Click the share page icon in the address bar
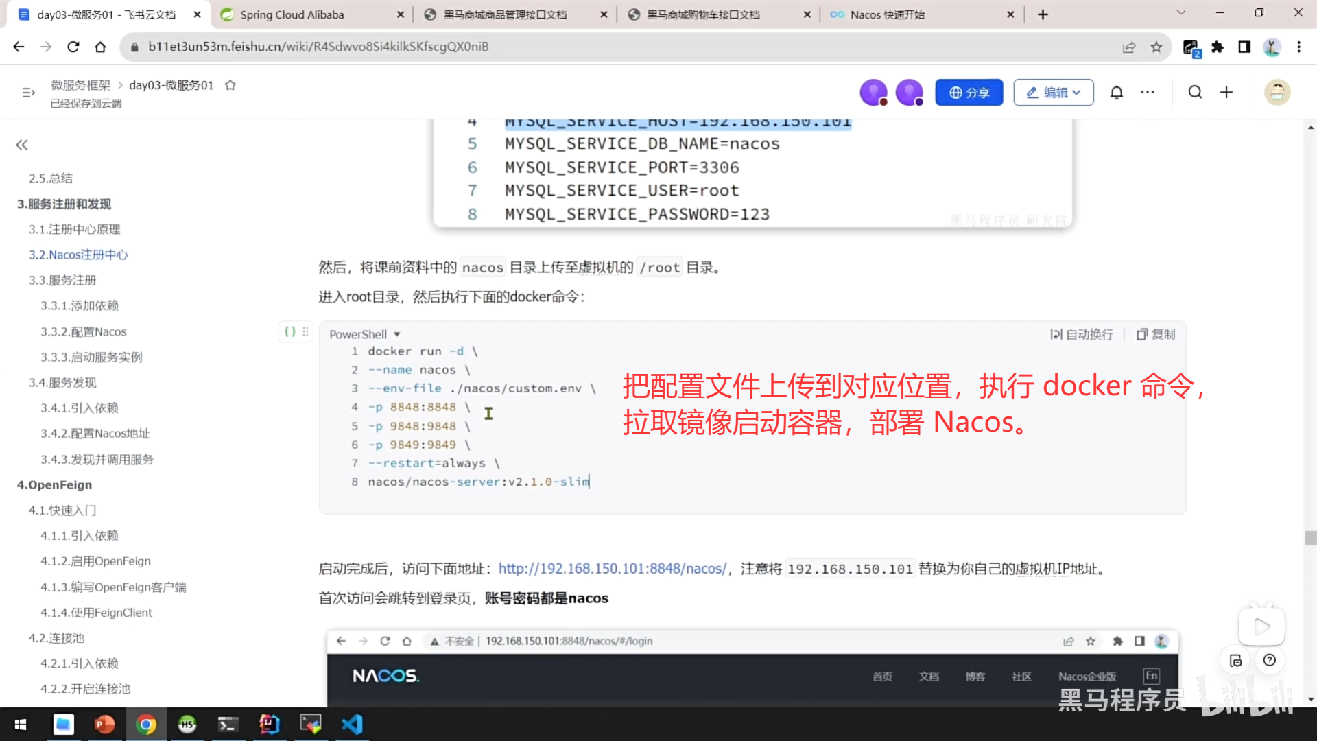This screenshot has width=1317, height=741. [x=1129, y=47]
